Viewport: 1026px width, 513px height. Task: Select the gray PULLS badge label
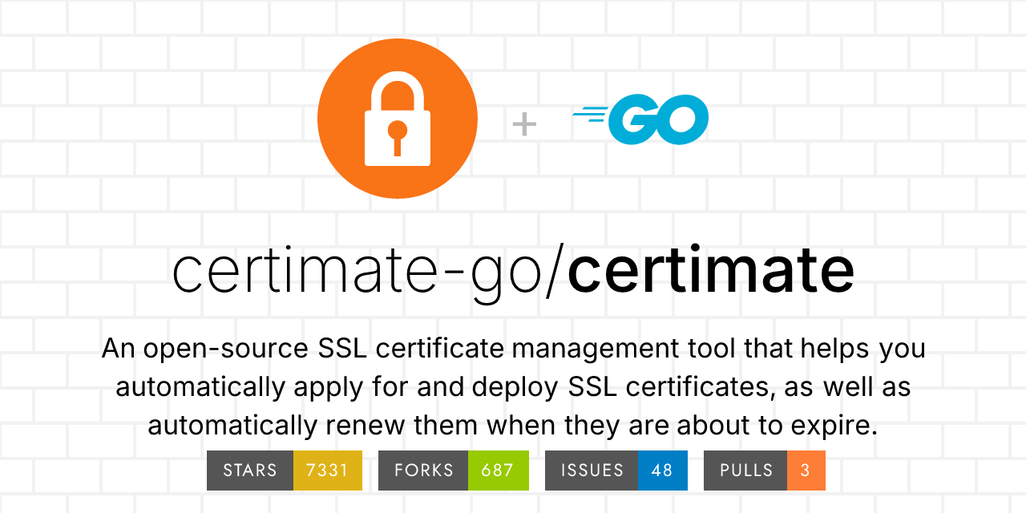pos(745,471)
